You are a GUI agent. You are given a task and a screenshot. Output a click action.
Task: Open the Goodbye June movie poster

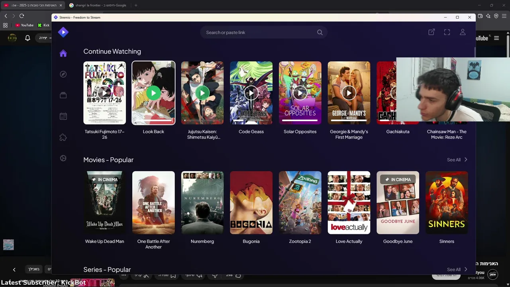pos(398,202)
